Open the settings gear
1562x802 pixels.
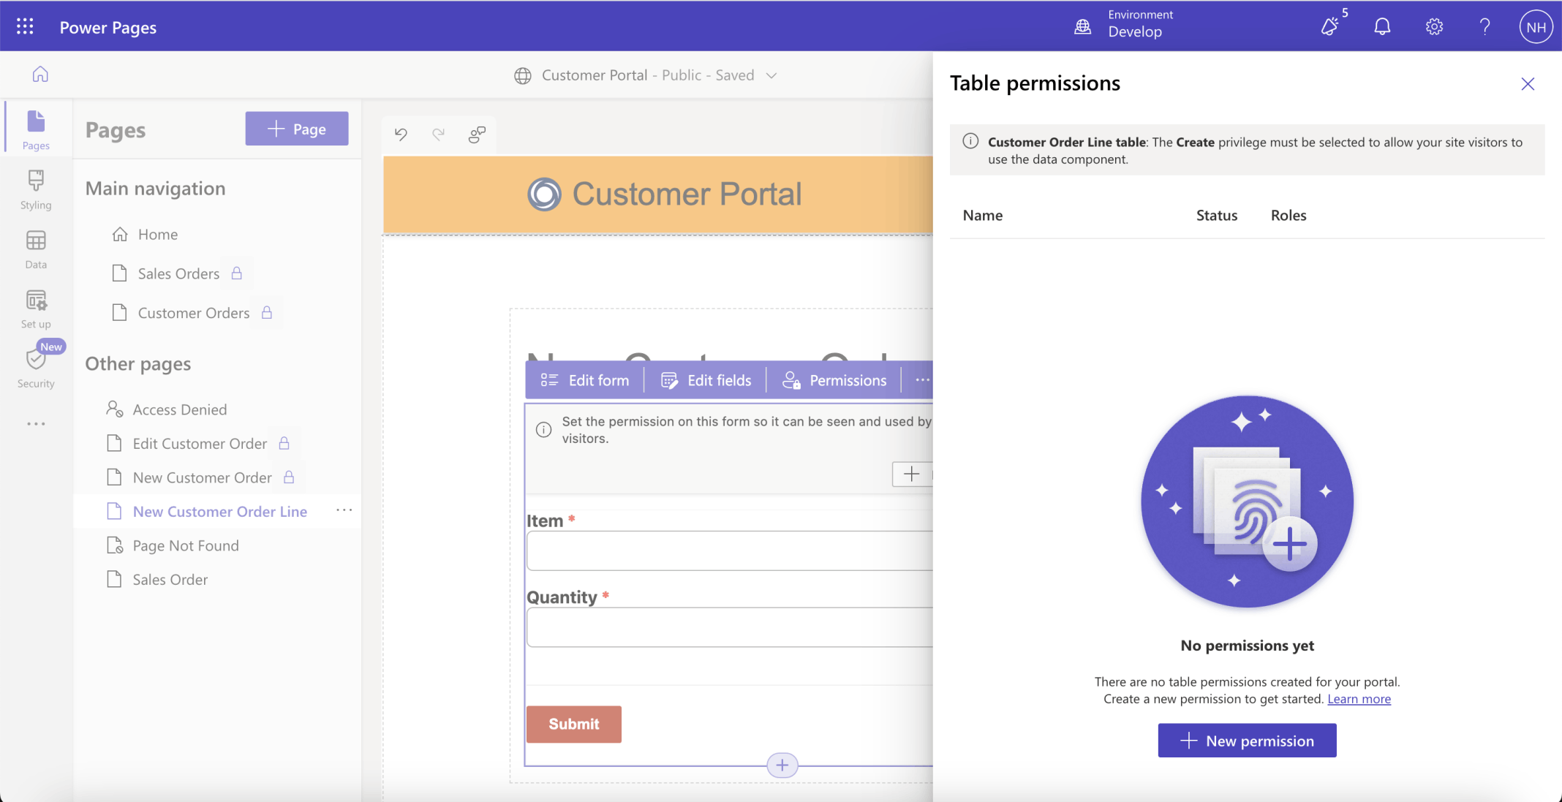click(1433, 27)
